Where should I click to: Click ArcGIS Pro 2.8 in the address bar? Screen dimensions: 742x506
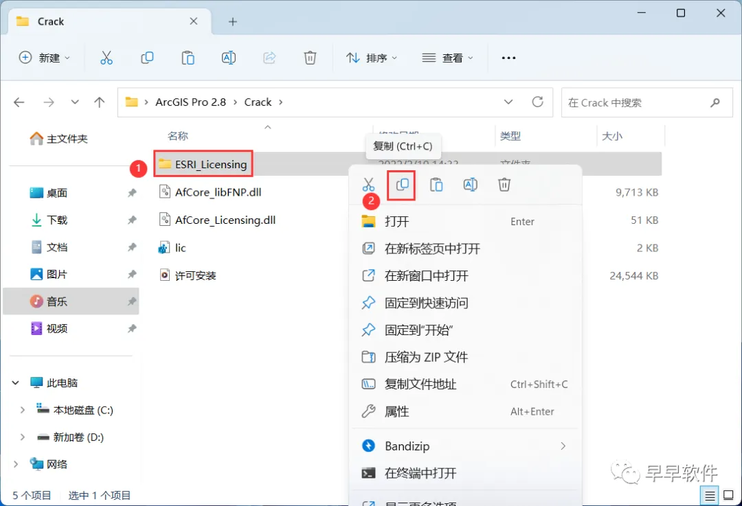191,102
